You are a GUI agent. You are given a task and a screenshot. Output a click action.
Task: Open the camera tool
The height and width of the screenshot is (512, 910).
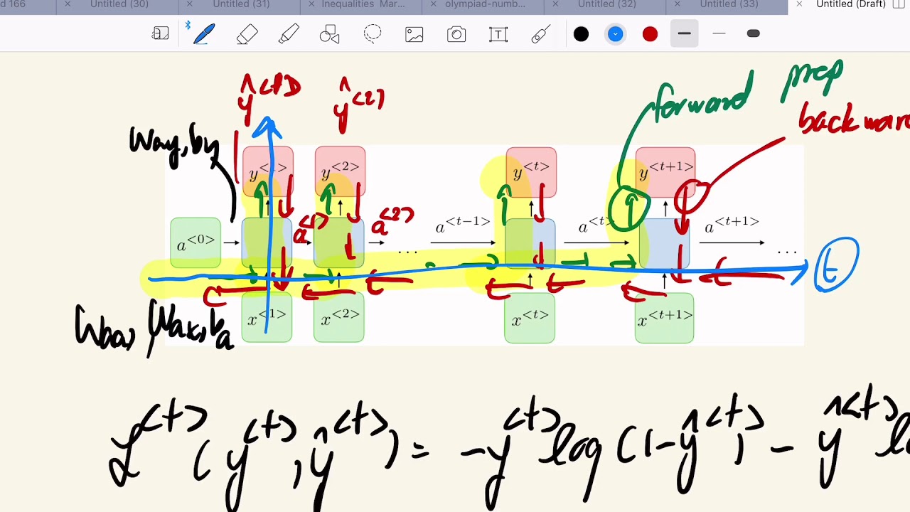pyautogui.click(x=456, y=34)
